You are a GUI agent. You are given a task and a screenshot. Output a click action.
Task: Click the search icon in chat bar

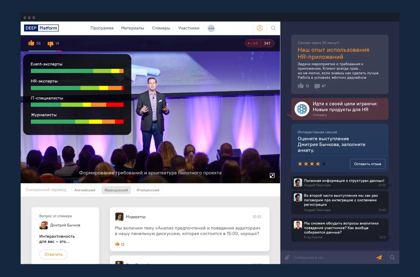tap(393, 257)
